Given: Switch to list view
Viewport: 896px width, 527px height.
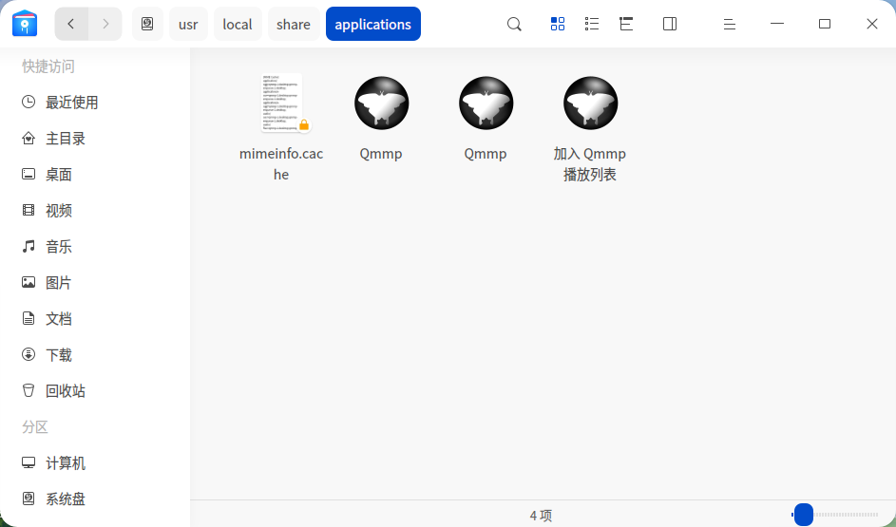Looking at the screenshot, I should click(592, 24).
